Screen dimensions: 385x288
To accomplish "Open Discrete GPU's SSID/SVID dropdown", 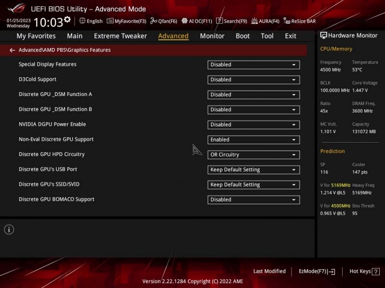I will [254, 185].
